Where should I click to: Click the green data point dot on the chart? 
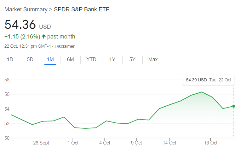(234, 106)
